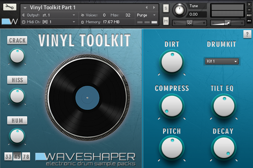Open the Drumkit Kit 1 dropdown
The image size is (253, 168).
[x=222, y=61]
